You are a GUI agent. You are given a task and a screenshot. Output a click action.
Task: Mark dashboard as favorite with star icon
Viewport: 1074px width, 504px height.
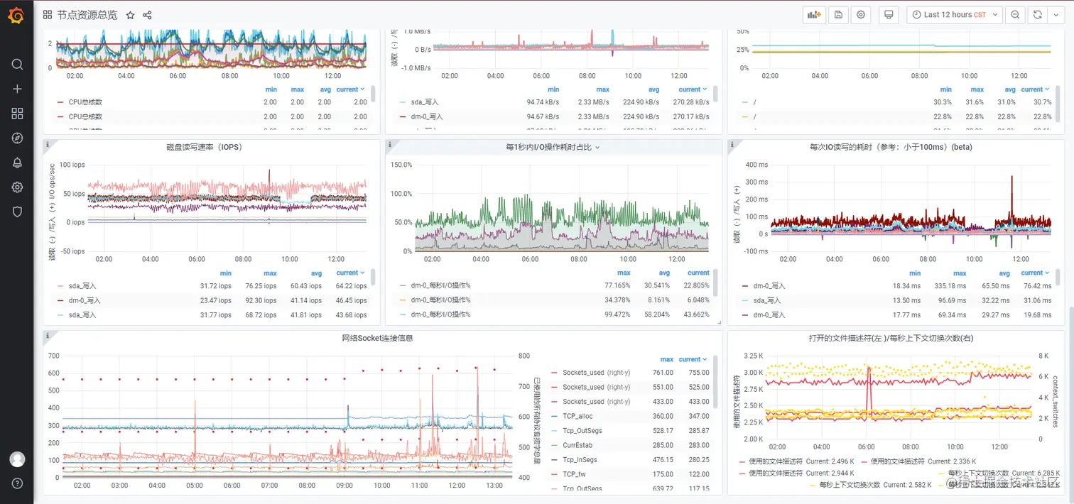click(x=130, y=15)
